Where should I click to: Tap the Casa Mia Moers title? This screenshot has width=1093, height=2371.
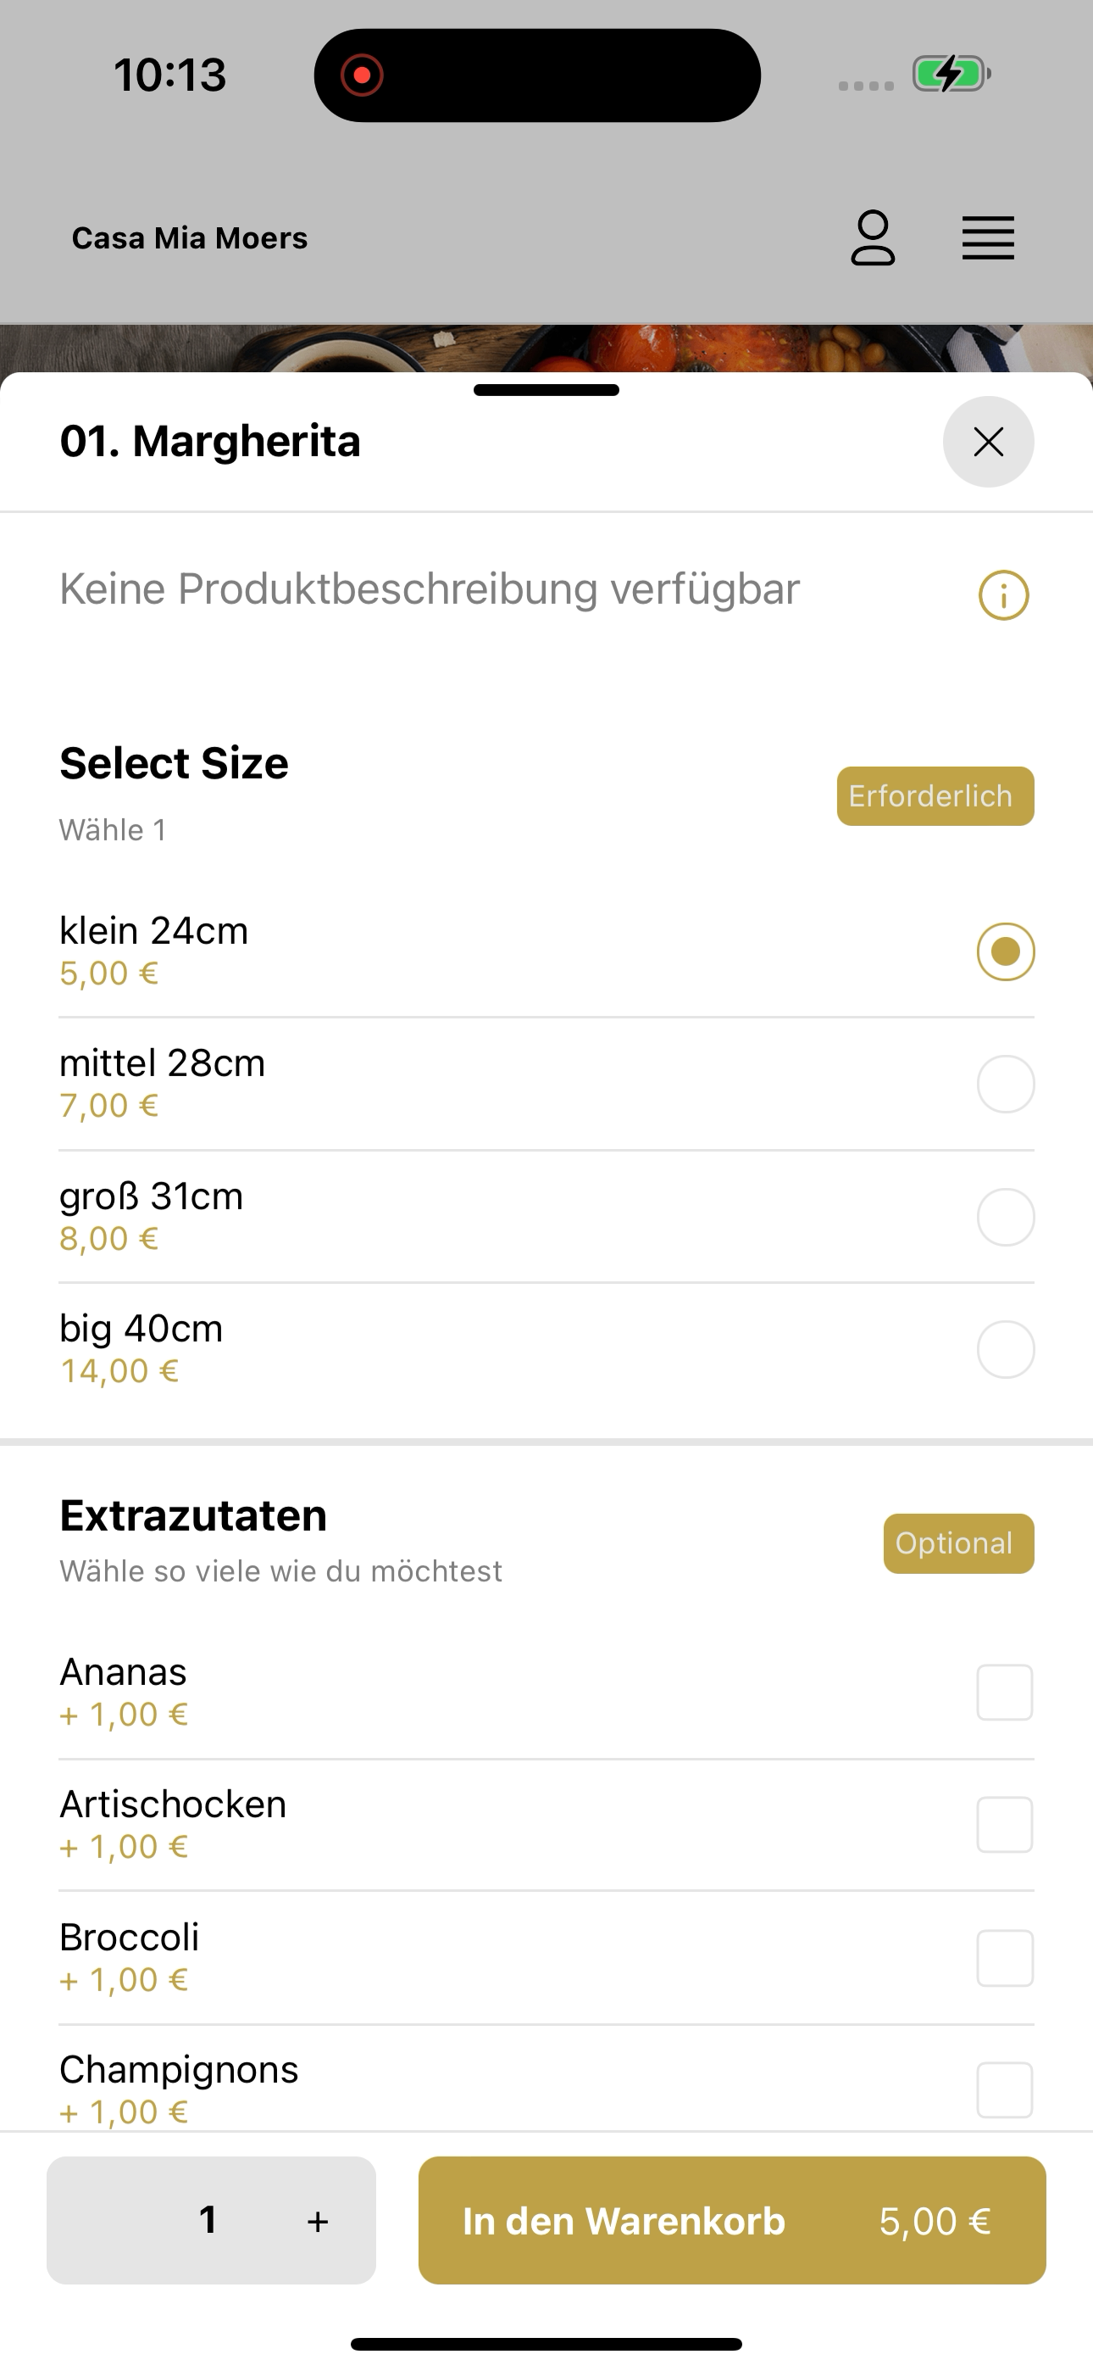[190, 238]
